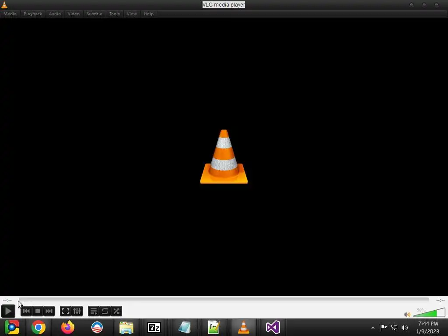Open the Media menu
This screenshot has width=448, height=336.
click(10, 14)
